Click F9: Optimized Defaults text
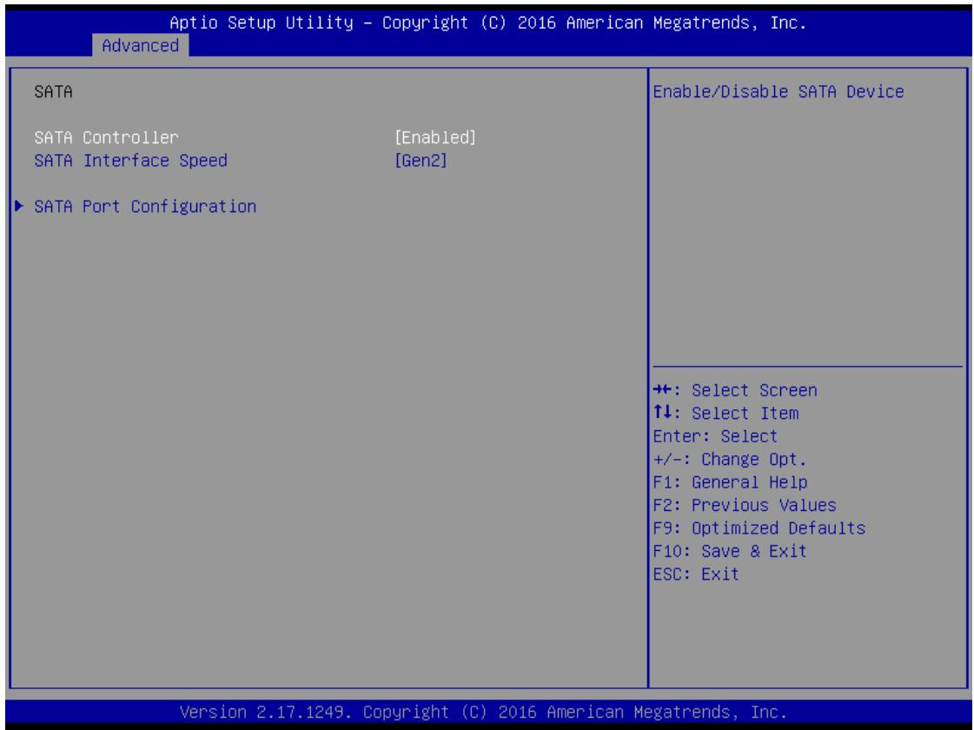 [759, 528]
